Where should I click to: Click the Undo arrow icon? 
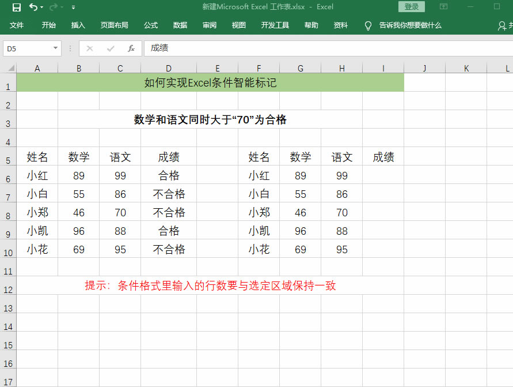pos(33,7)
